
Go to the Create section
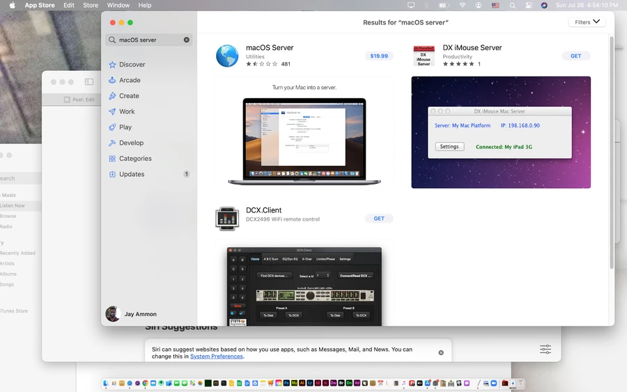point(129,96)
